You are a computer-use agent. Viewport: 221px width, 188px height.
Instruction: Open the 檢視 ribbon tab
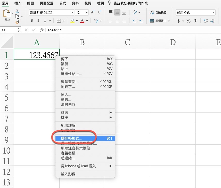[101, 3]
